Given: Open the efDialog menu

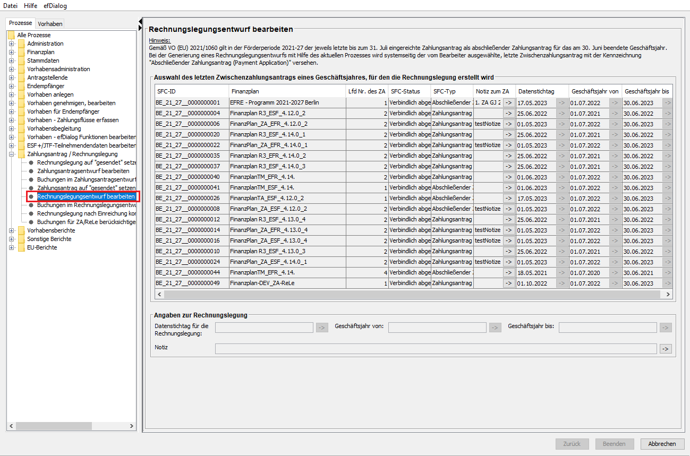Looking at the screenshot, I should pyautogui.click(x=55, y=6).
